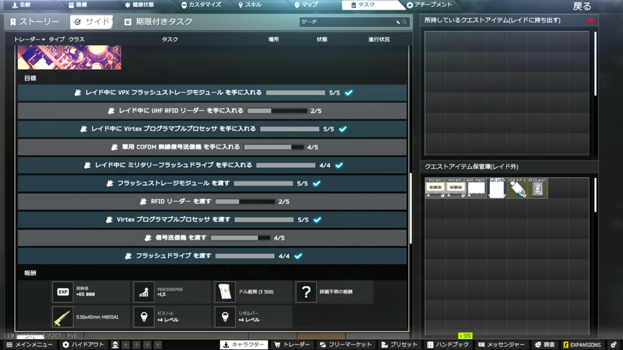The height and width of the screenshot is (350, 623).
Task: Open the キャラクター character screen
Action: tap(243, 345)
